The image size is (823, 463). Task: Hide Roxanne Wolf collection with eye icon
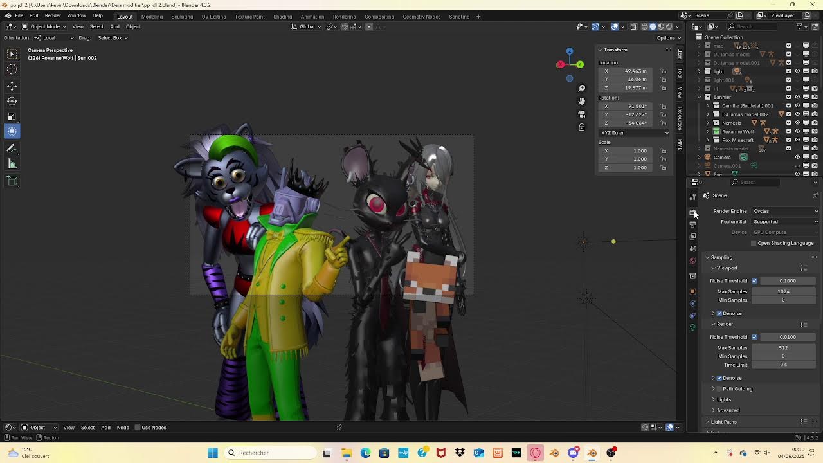point(797,131)
